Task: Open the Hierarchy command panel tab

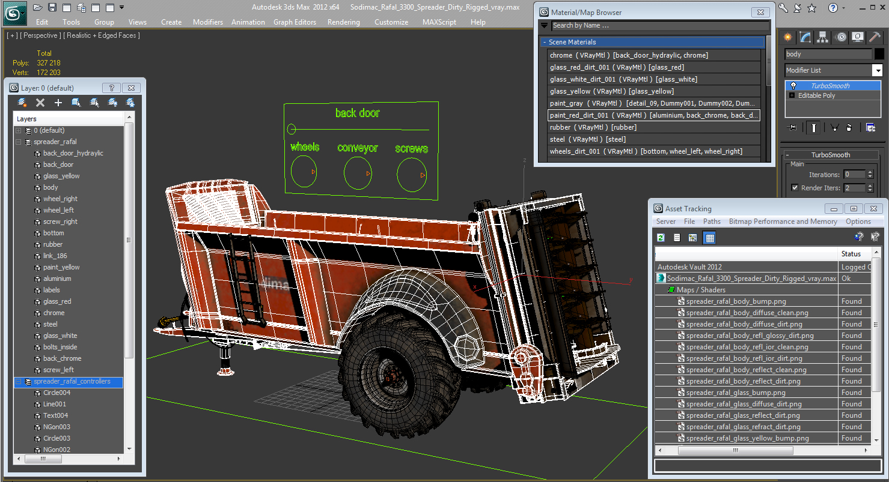Action: coord(823,37)
